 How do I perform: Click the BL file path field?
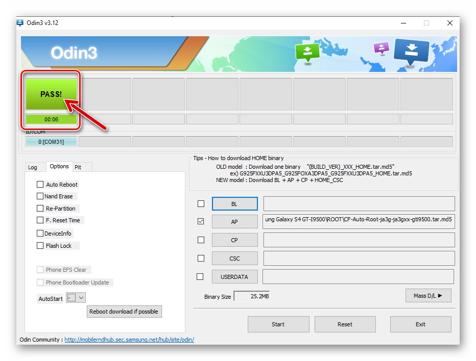click(x=359, y=203)
